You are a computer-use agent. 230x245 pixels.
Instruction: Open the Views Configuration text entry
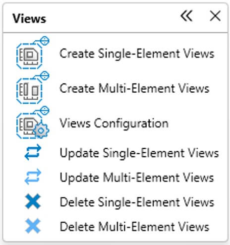point(114,123)
